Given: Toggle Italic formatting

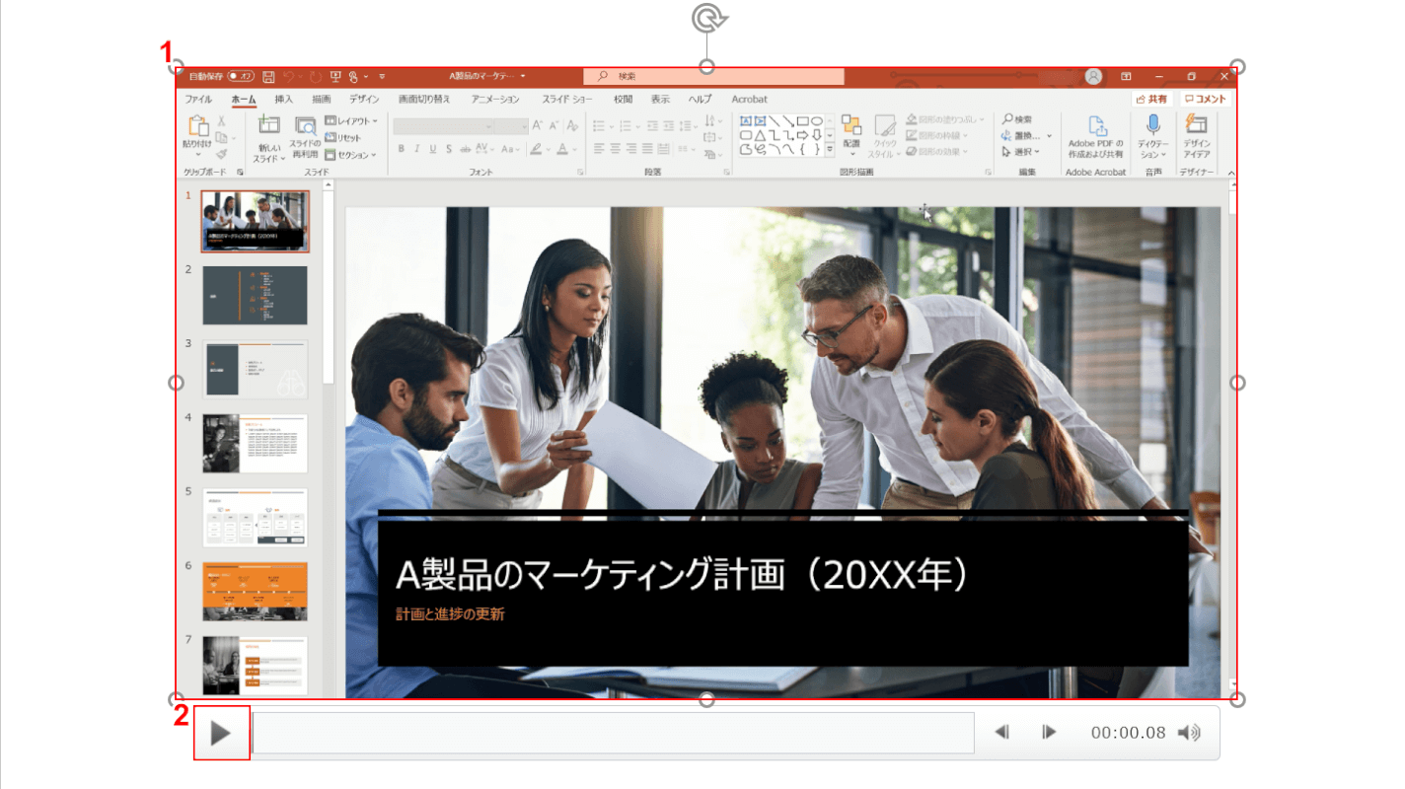Looking at the screenshot, I should [417, 149].
